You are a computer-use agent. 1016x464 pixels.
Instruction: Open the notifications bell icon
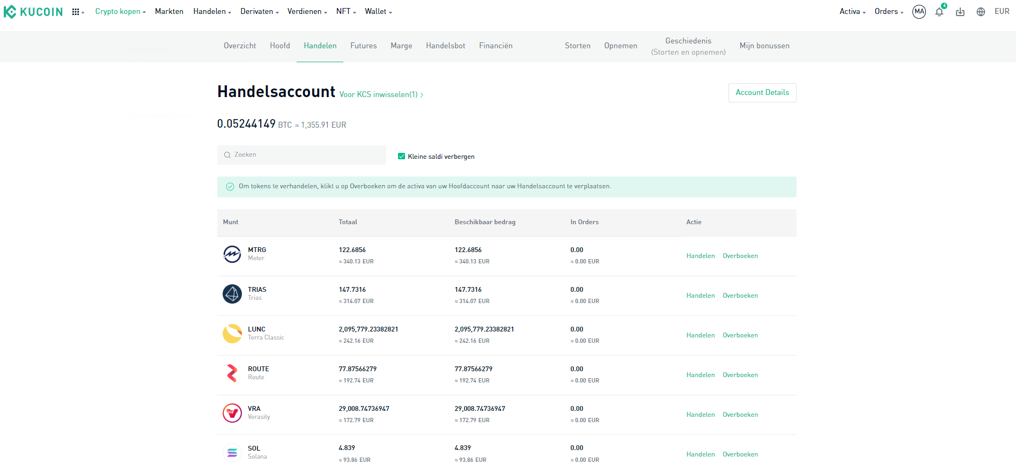(939, 12)
